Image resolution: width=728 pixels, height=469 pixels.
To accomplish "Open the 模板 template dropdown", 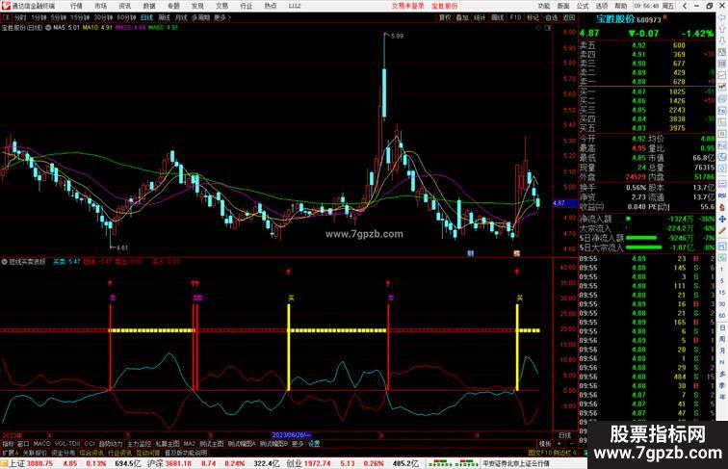I will 545,444.
